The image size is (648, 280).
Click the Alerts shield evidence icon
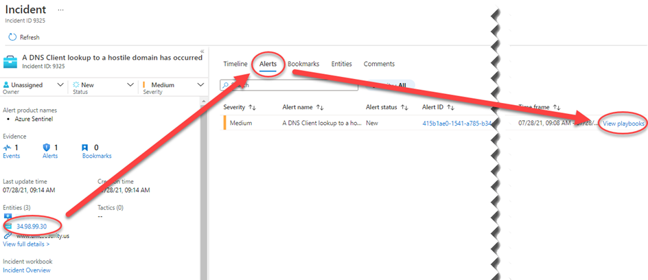tap(47, 148)
